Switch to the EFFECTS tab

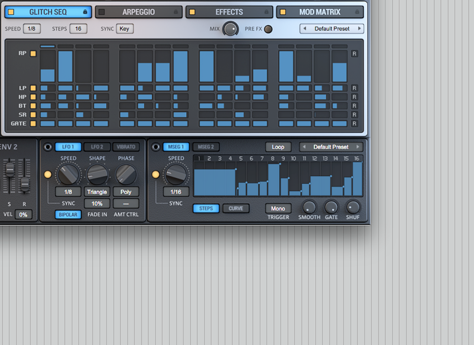click(x=229, y=12)
